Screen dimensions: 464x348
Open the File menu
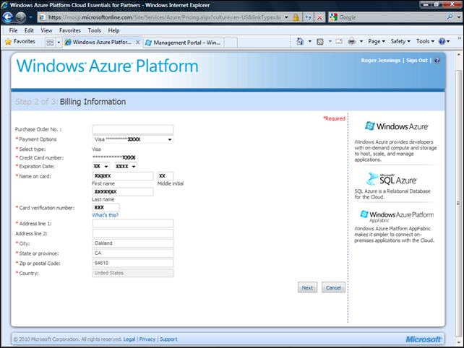click(13, 30)
